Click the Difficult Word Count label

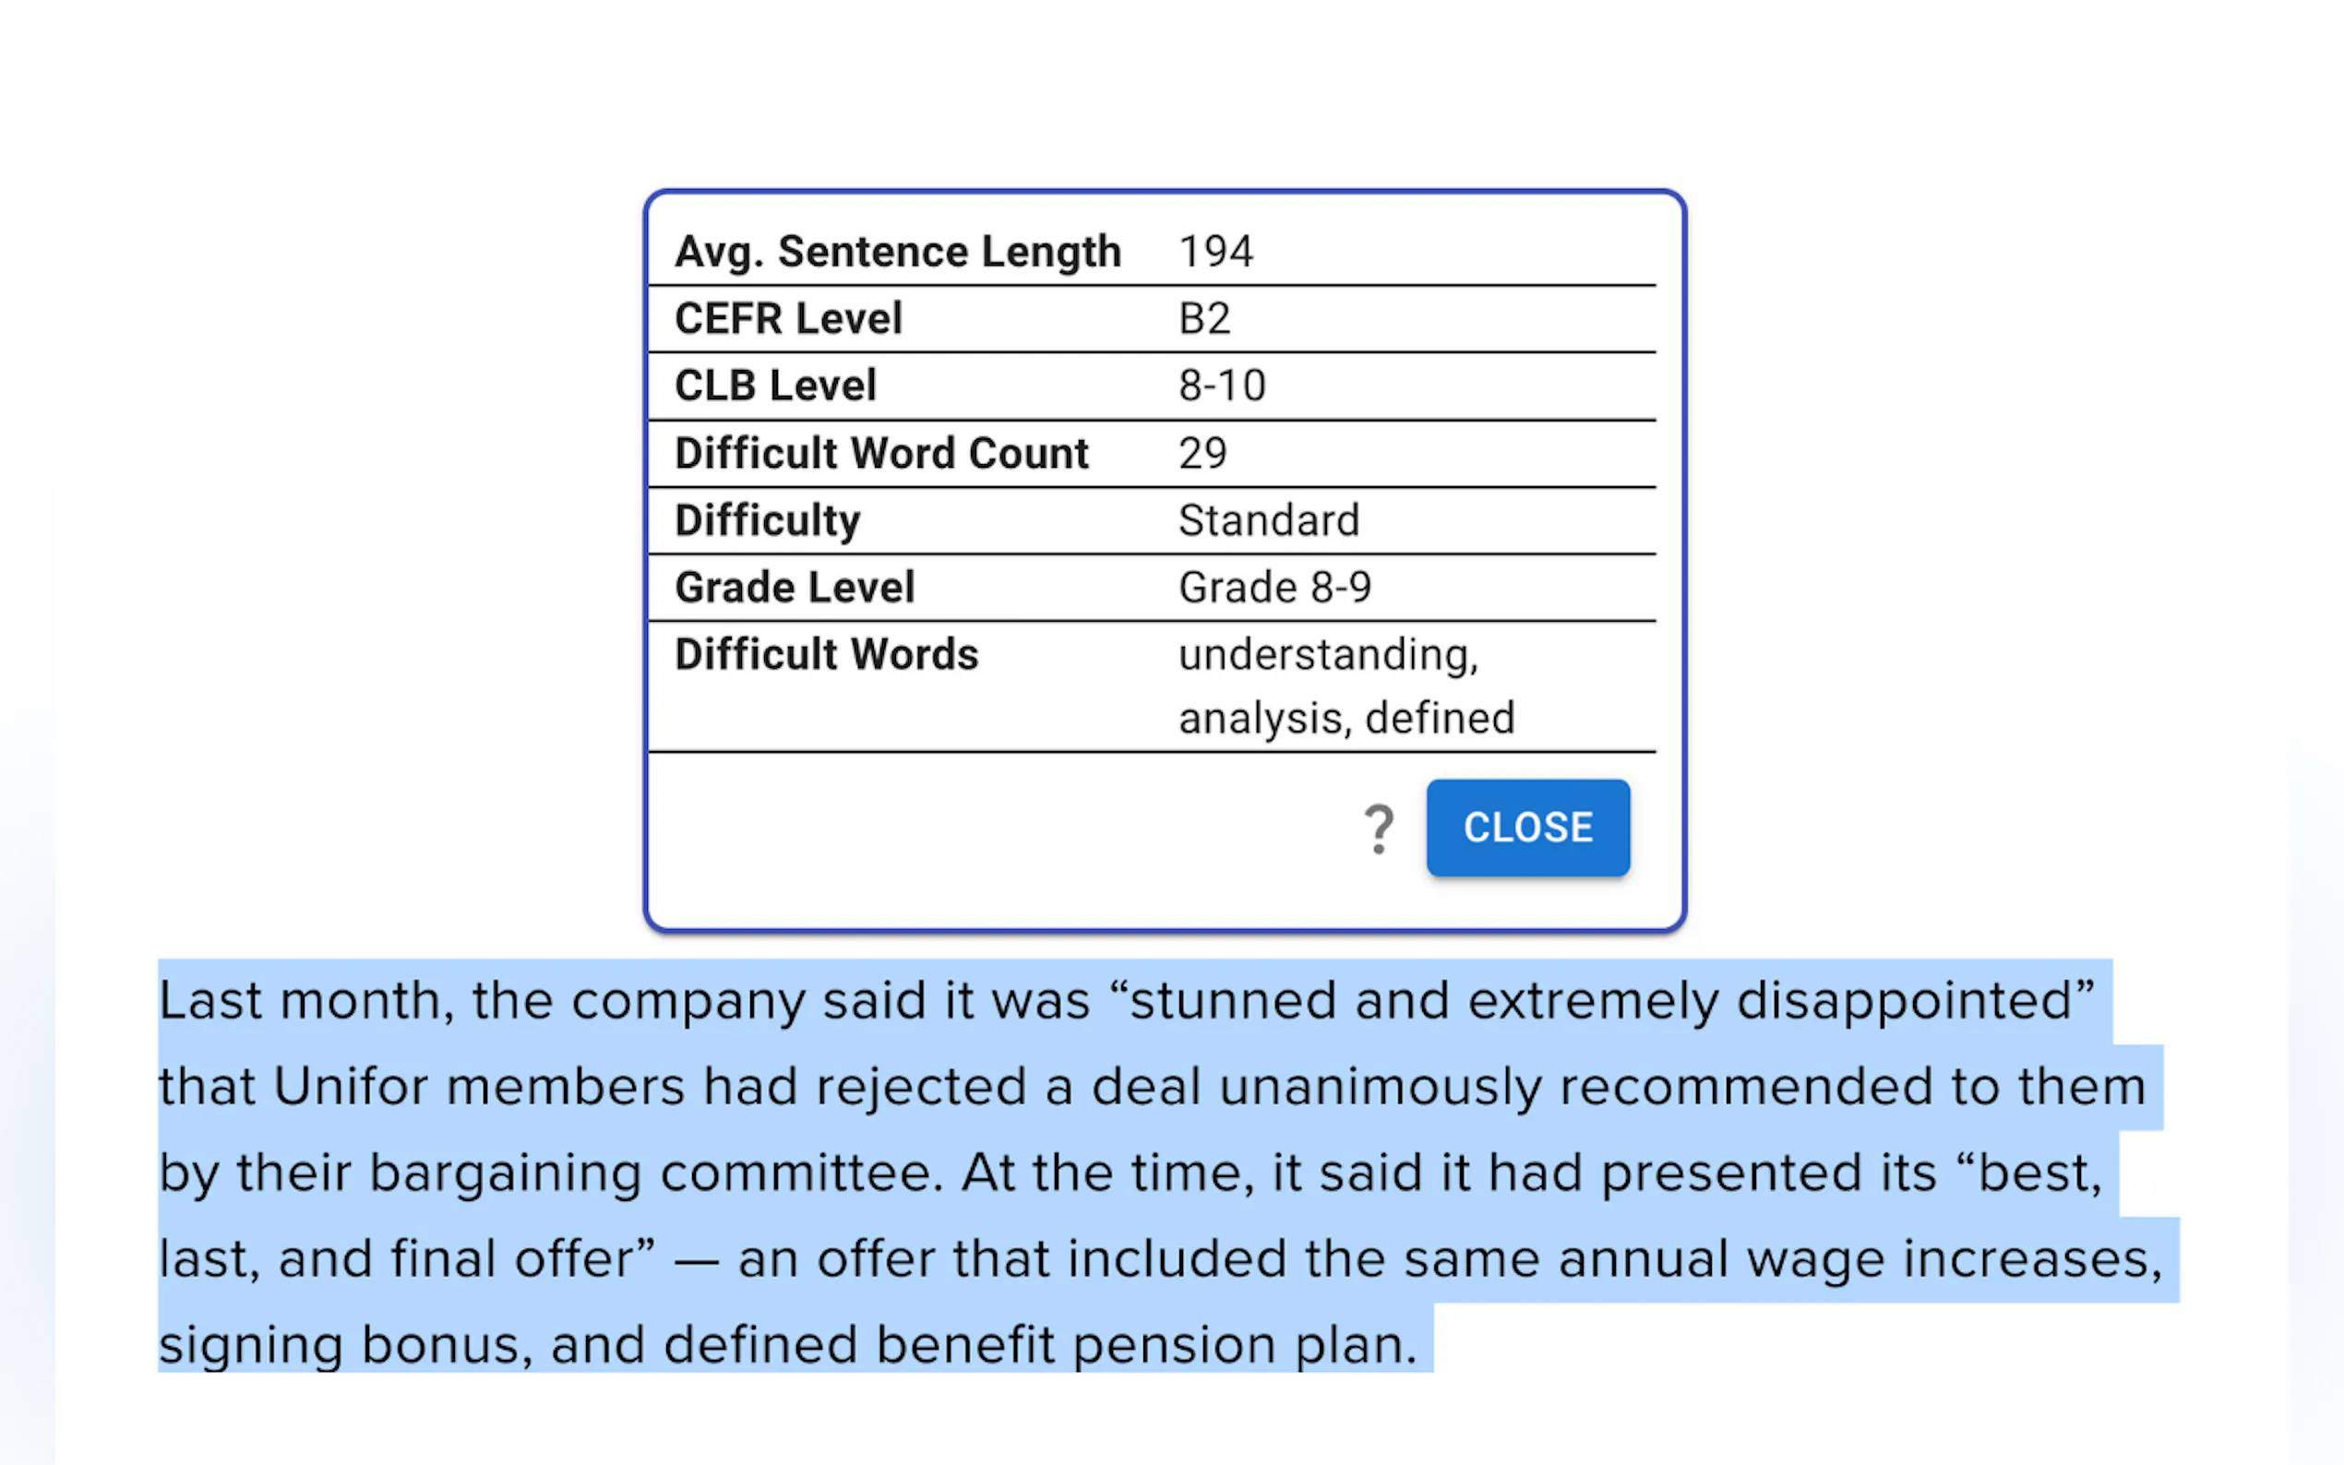(880, 454)
